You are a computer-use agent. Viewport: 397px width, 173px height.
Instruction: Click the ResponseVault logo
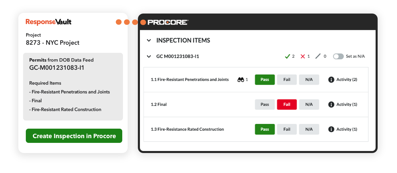point(49,22)
